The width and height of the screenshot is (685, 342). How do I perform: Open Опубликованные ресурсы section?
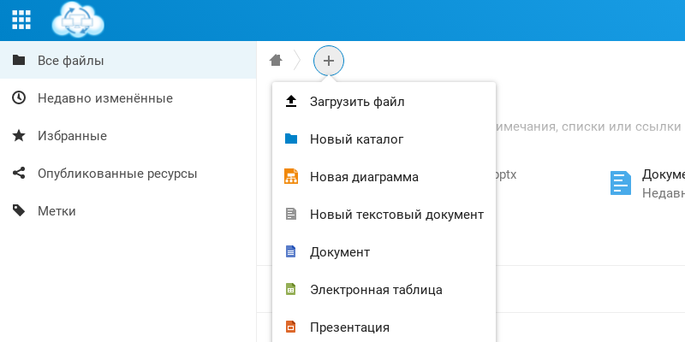pyautogui.click(x=128, y=174)
